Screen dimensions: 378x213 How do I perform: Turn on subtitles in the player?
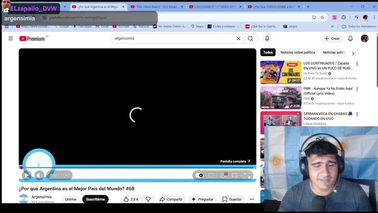click(211, 175)
